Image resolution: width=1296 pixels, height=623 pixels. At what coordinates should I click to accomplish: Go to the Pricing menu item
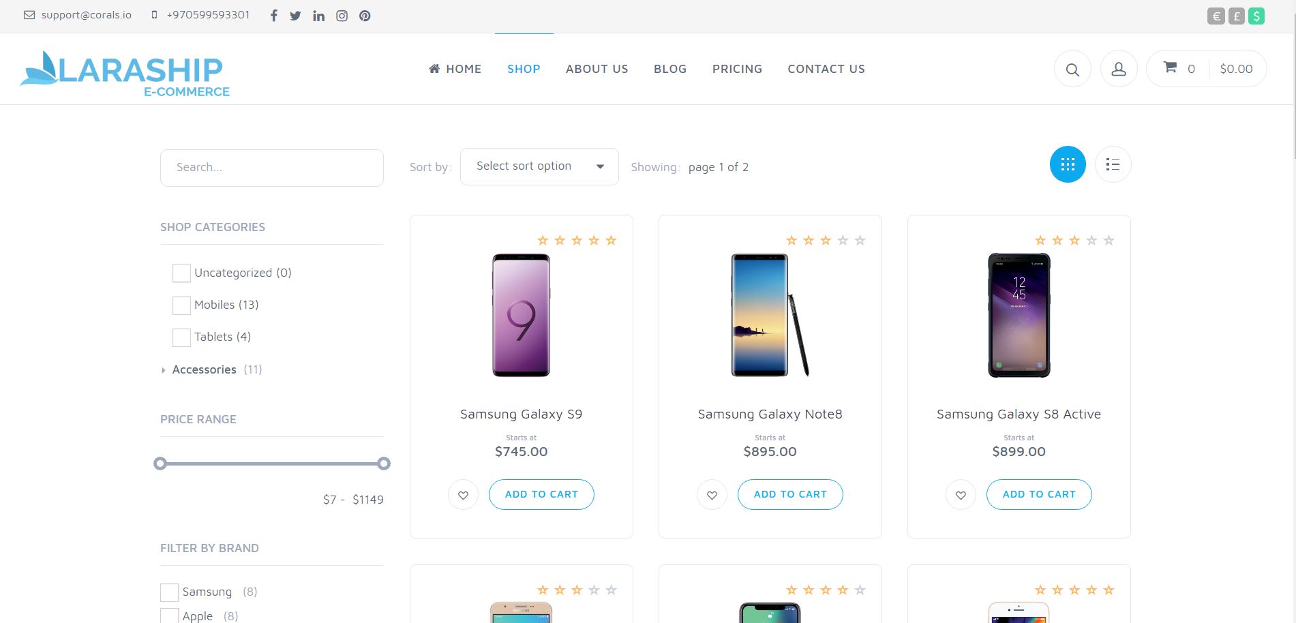[737, 69]
